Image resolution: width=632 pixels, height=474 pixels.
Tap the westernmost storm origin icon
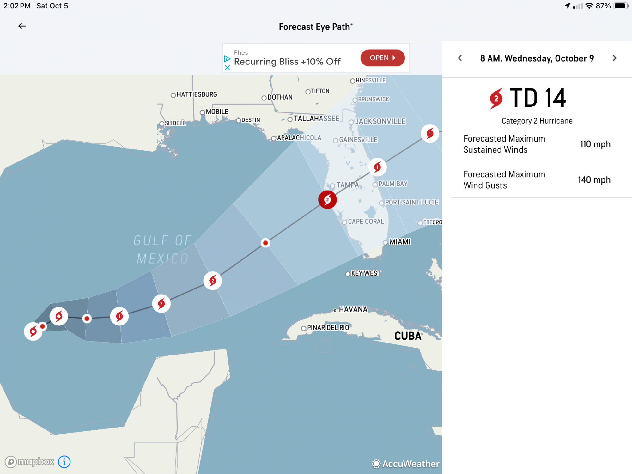[33, 331]
